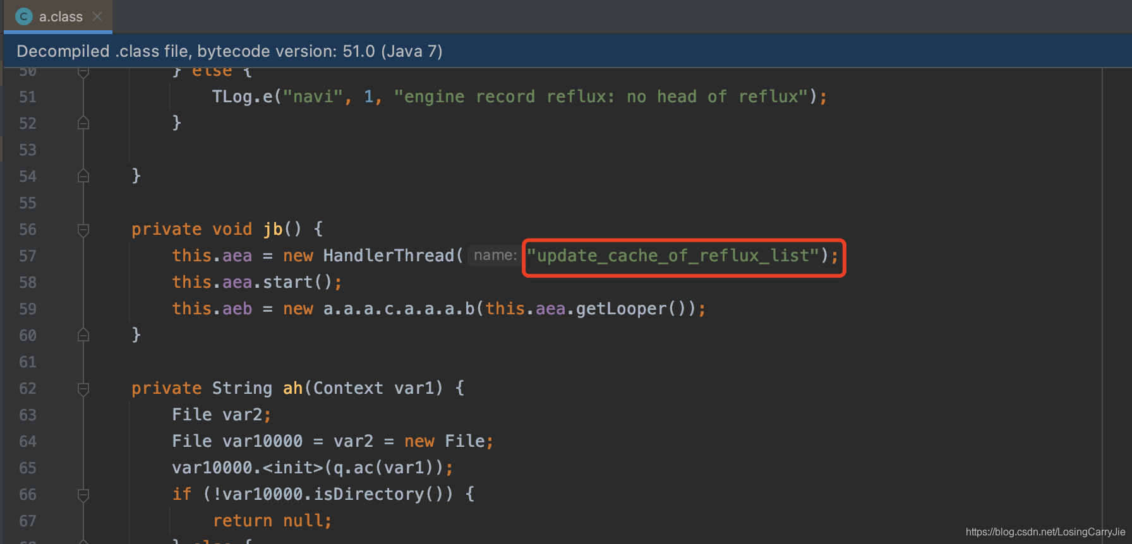Screen dimensions: 1132x544
Task: Click the "navi" string literal
Action: 313,97
